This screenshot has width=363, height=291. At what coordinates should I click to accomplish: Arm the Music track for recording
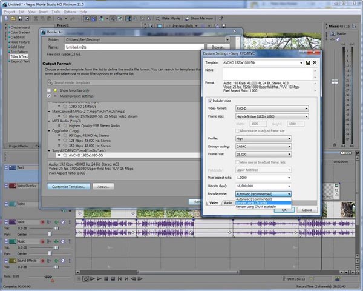tap(42, 241)
